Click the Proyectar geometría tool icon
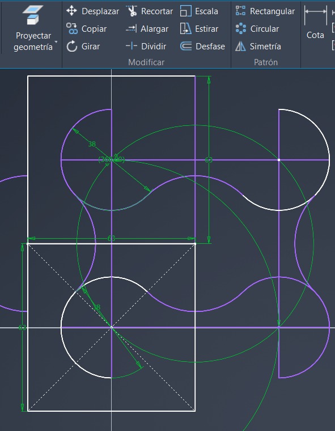335x431 pixels. click(x=33, y=15)
